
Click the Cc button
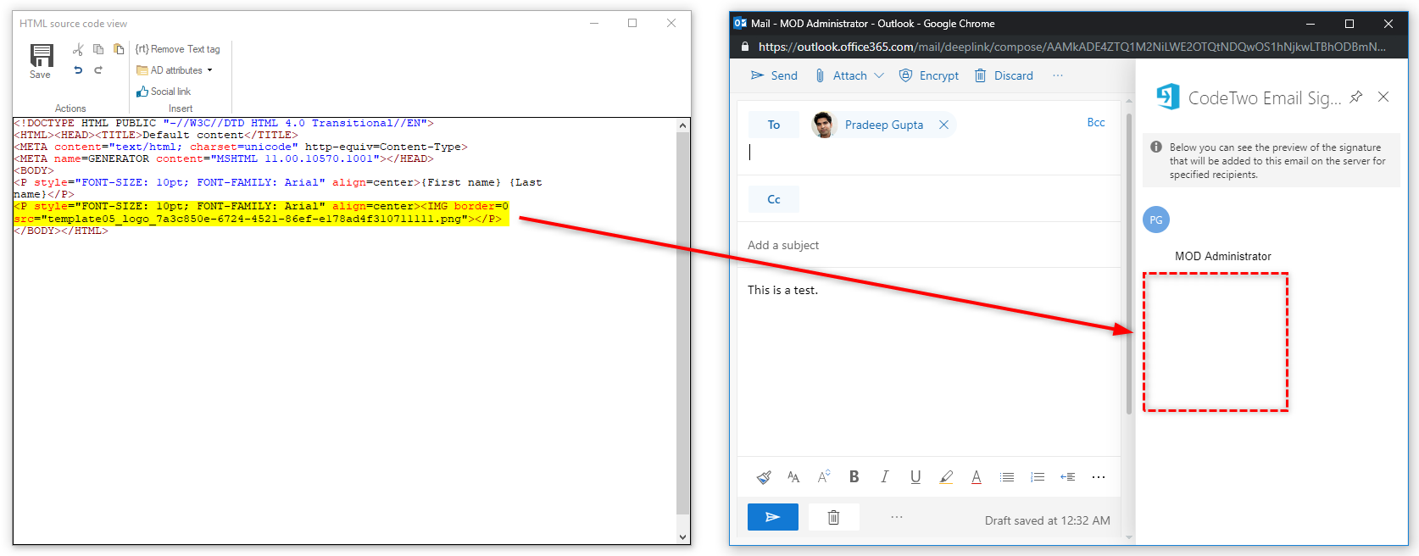click(774, 199)
